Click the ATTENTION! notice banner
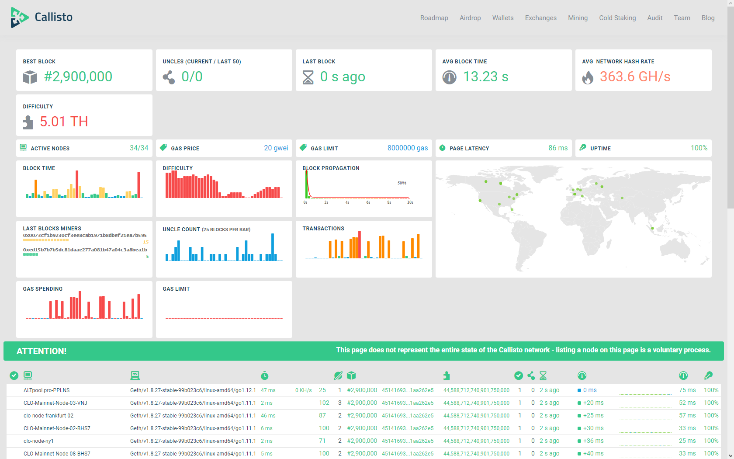This screenshot has height=459, width=734. point(364,351)
